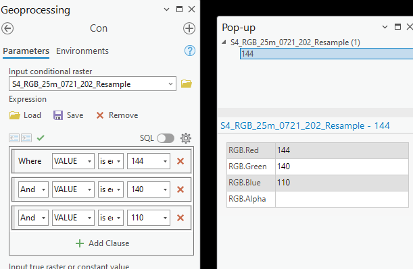Maximize the Pop-up pane
The width and height of the screenshot is (413, 269).
pos(397,27)
